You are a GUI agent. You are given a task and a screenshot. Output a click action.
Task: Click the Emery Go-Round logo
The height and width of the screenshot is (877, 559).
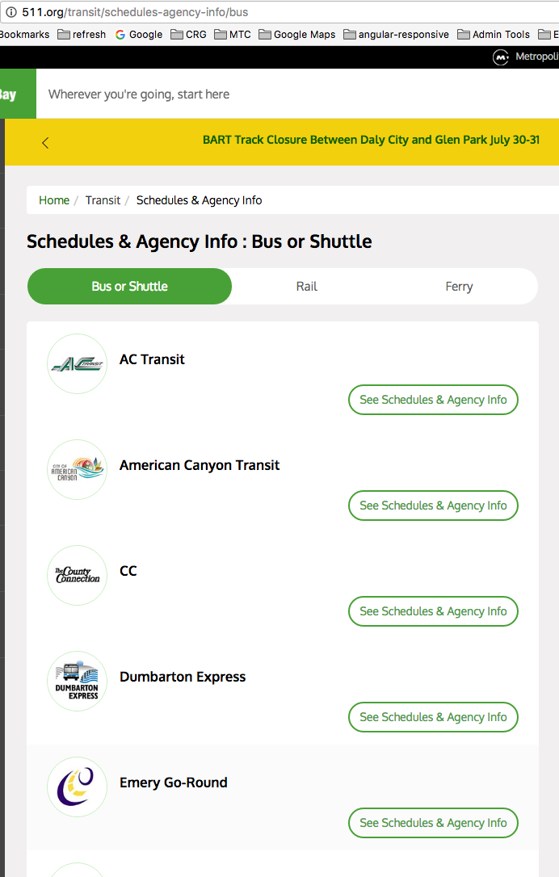point(78,787)
